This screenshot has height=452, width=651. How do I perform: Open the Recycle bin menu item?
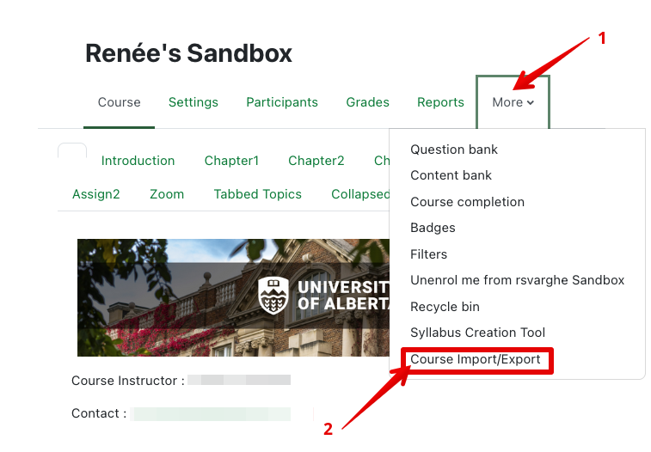[x=445, y=307]
